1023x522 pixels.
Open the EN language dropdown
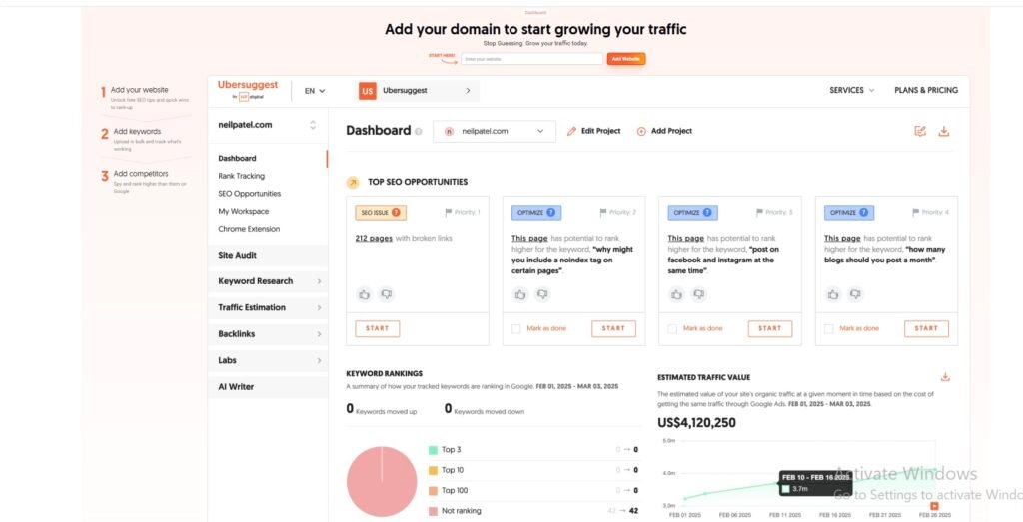(x=315, y=91)
